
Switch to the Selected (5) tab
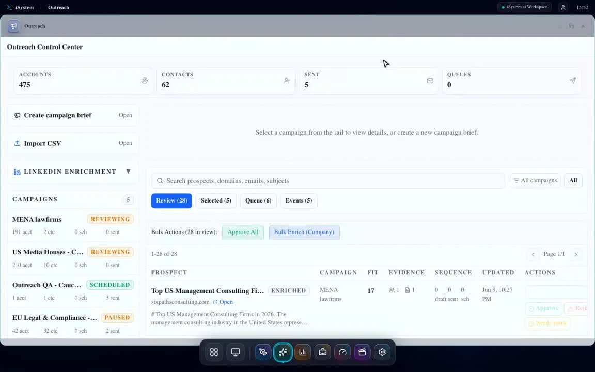click(x=216, y=201)
